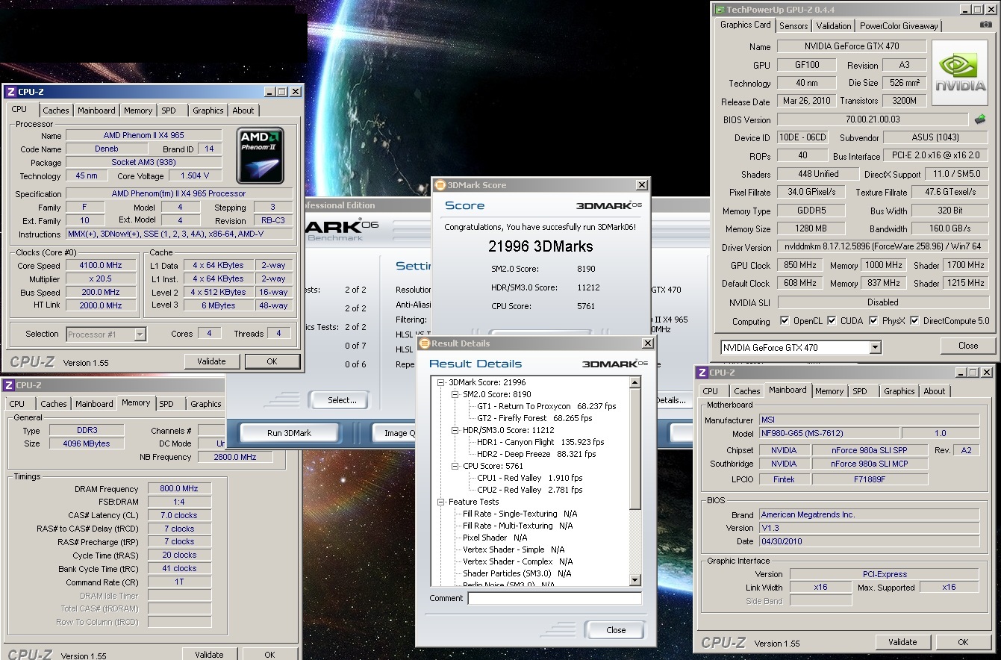Click the Run 3DMark button
Viewport: 1001px width, 660px height.
(289, 433)
